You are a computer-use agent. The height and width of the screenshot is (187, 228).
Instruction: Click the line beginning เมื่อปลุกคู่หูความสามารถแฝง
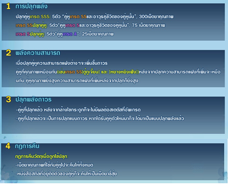61,63
